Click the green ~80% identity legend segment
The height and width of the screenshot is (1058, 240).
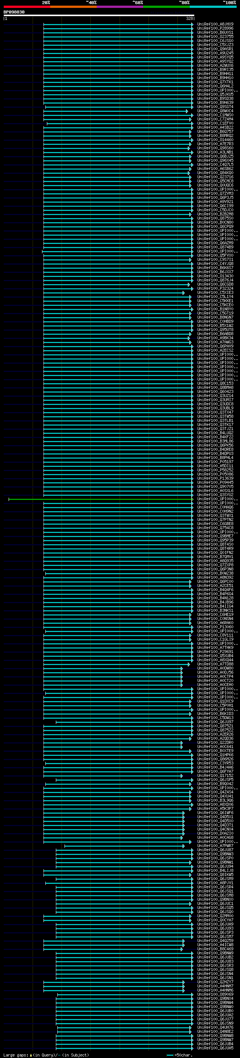coord(166,7)
